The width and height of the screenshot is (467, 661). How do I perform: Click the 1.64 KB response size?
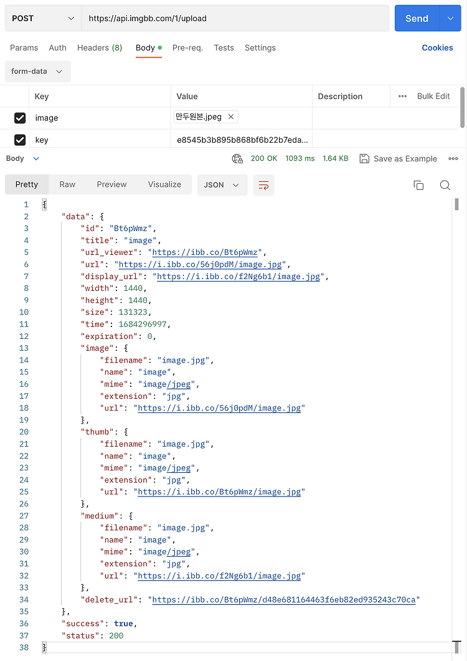tap(336, 158)
